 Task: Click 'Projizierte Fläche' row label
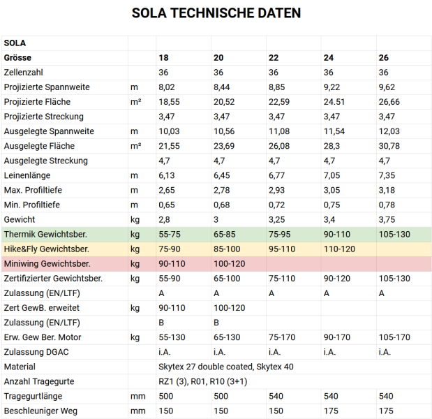click(x=37, y=102)
